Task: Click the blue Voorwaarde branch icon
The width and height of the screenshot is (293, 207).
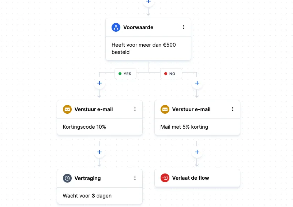Action: [116, 27]
